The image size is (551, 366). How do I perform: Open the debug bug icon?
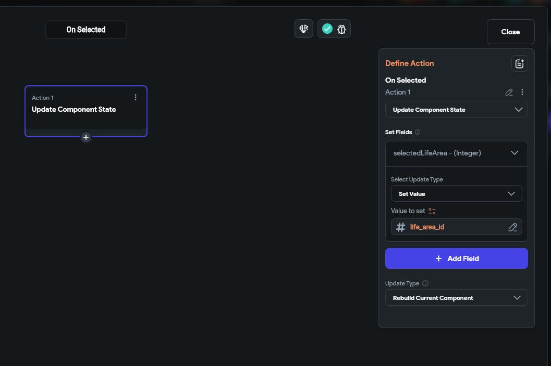(x=341, y=29)
